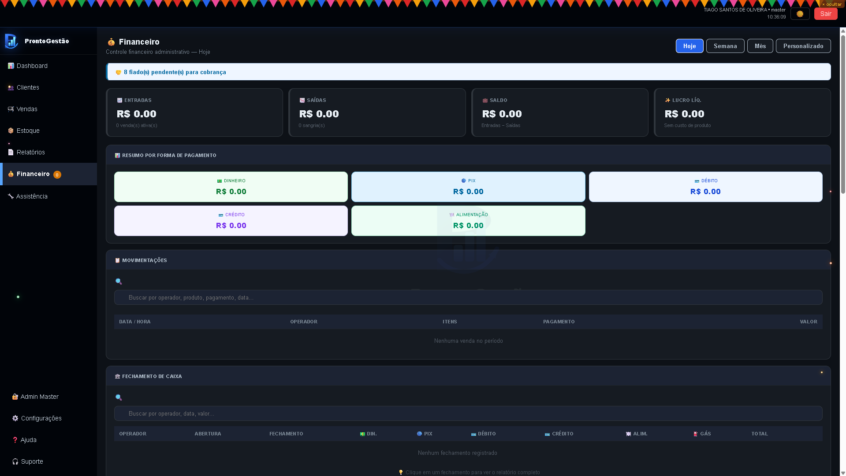Select the Débito payment card

[x=705, y=187]
